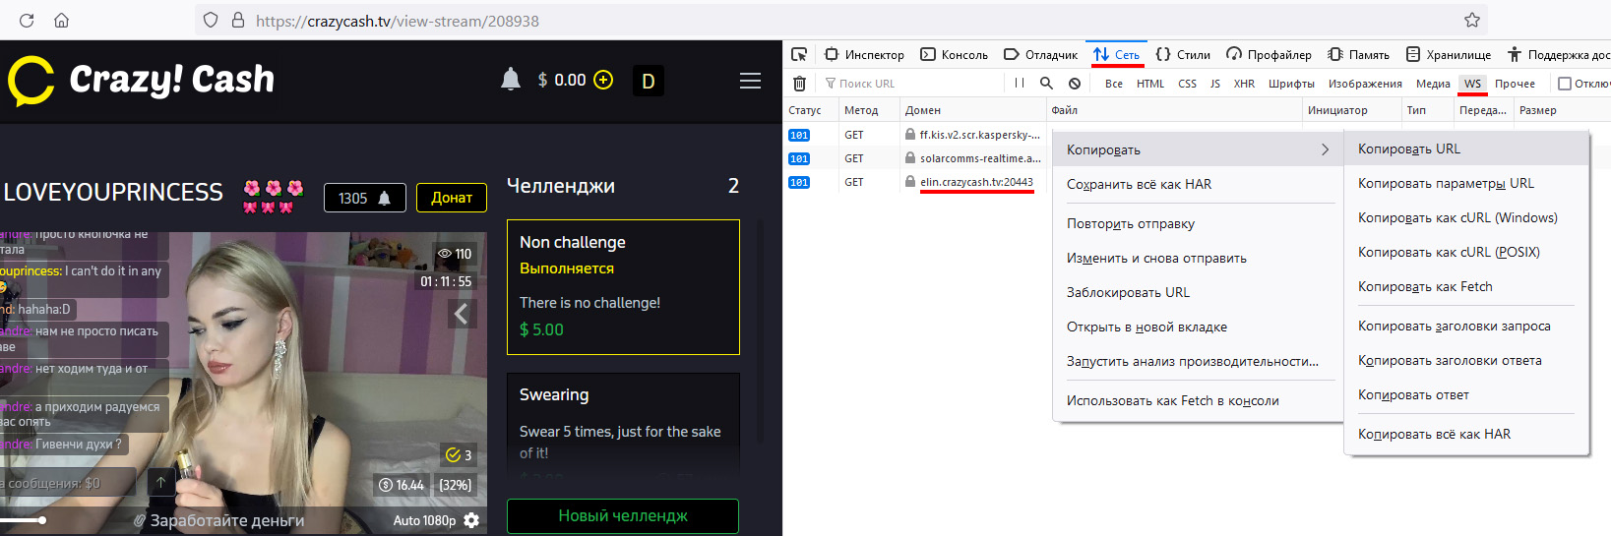Click the element picker icon in DevTools
This screenshot has width=1611, height=536.
coord(799,54)
